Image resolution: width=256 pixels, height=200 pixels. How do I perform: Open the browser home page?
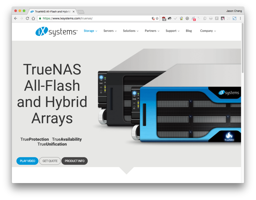[33, 18]
